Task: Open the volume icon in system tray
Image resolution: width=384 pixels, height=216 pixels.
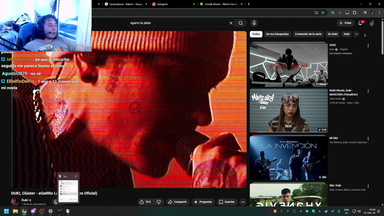Action: 359,211
